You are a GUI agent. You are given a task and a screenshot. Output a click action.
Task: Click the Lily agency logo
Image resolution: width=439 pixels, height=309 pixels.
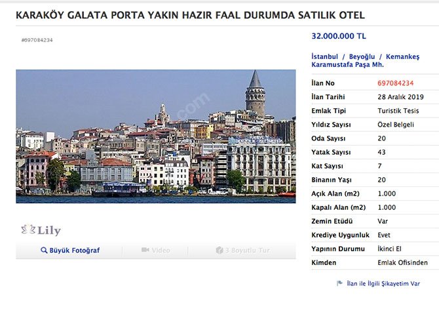tap(41, 230)
